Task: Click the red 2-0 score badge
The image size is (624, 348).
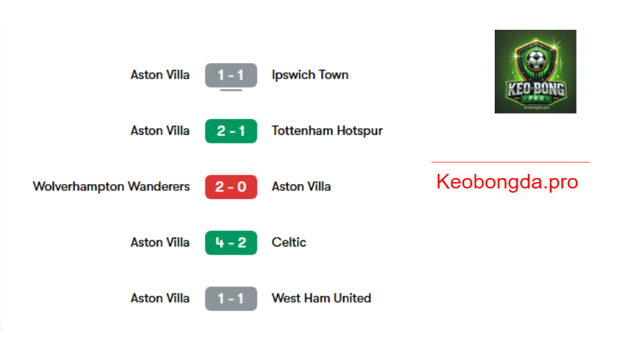Action: [231, 187]
